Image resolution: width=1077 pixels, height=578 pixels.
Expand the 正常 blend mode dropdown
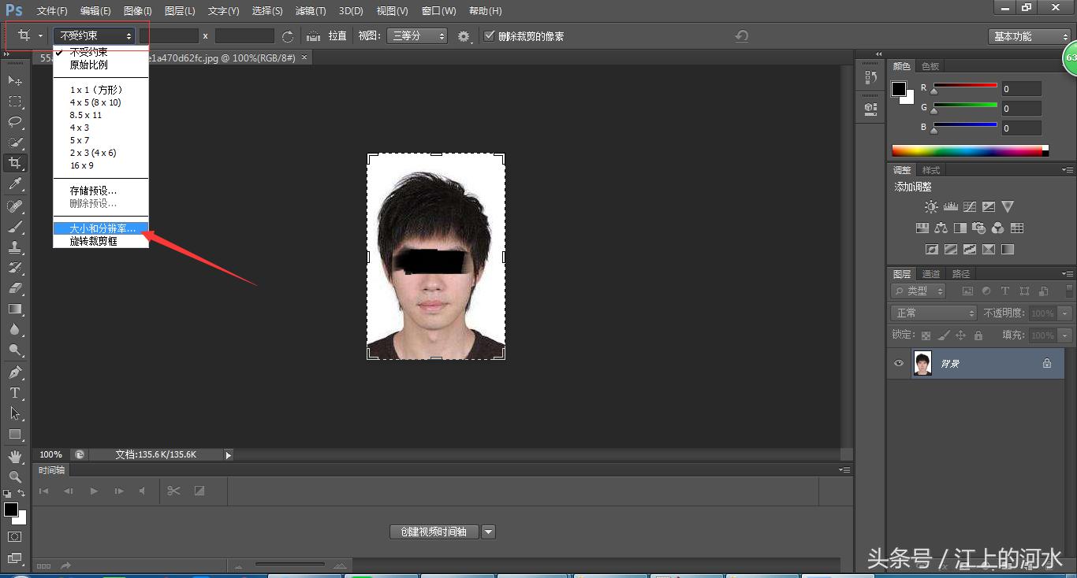coord(934,313)
